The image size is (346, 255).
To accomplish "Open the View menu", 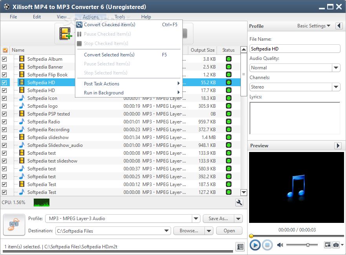I will pyautogui.click(x=62, y=17).
